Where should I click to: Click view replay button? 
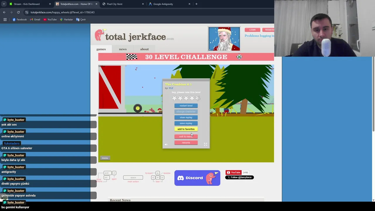(186, 117)
